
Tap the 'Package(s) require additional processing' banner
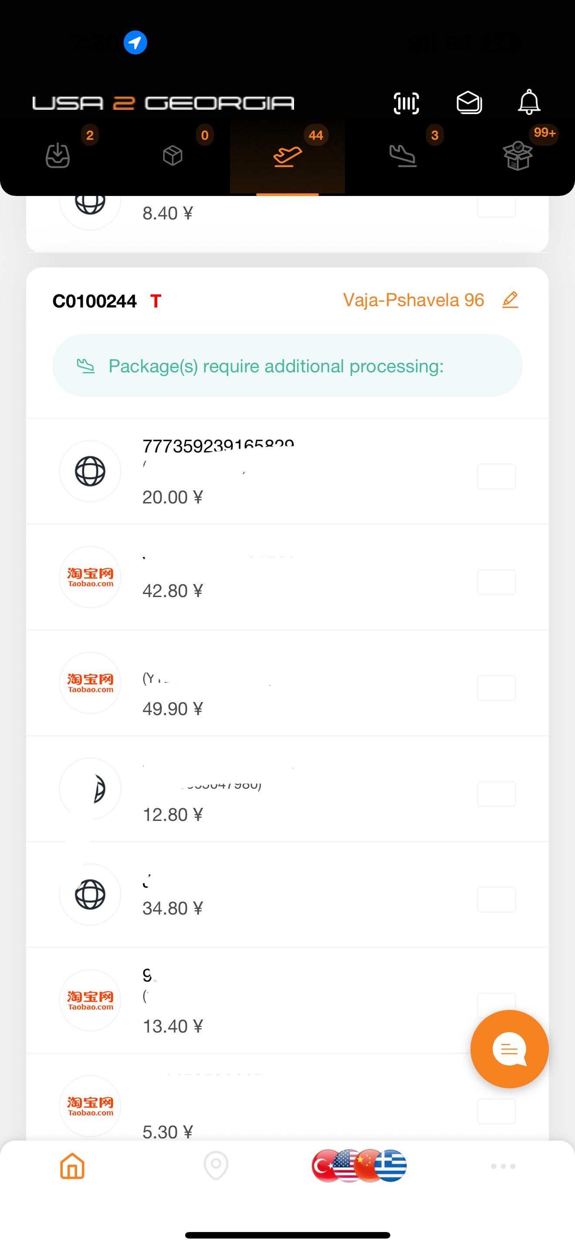pos(287,365)
